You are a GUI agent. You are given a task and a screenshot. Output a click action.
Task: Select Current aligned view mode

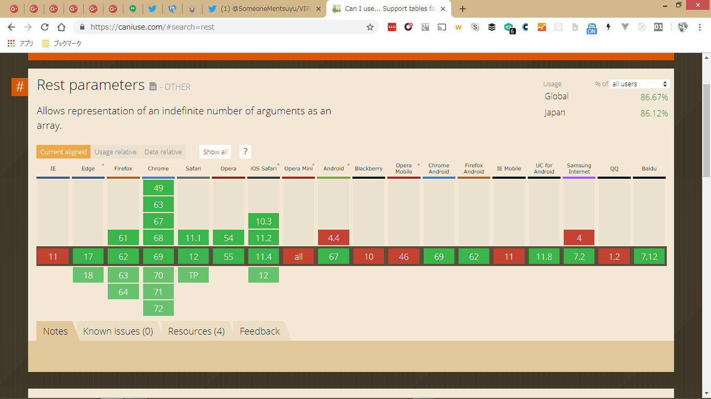[64, 152]
